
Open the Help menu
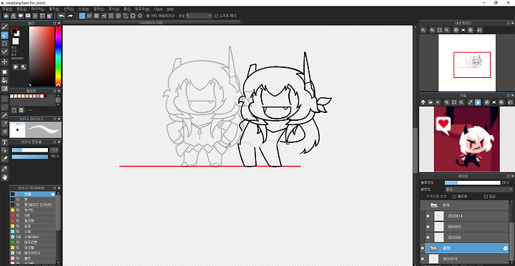[170, 9]
